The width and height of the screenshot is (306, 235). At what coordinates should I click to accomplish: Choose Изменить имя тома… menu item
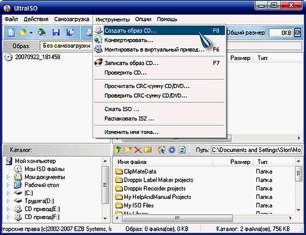(160, 132)
